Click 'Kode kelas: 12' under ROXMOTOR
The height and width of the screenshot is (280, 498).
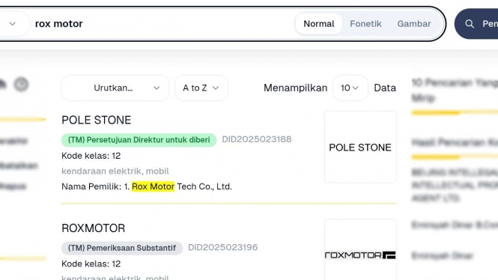[91, 264]
